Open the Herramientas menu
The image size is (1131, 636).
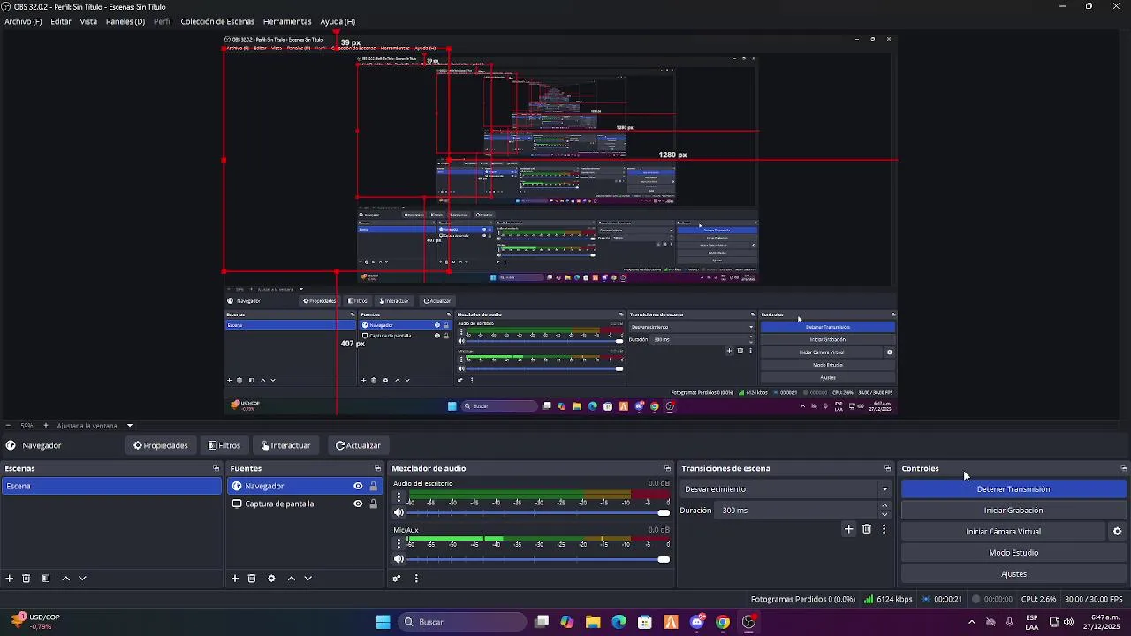[287, 21]
